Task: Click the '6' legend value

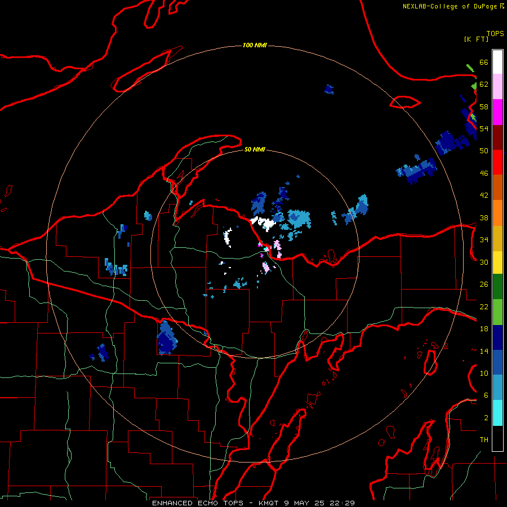Action: pyautogui.click(x=486, y=395)
